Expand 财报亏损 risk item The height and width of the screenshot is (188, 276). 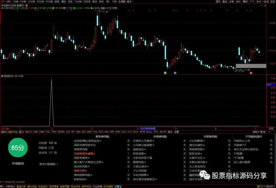click(x=80, y=171)
